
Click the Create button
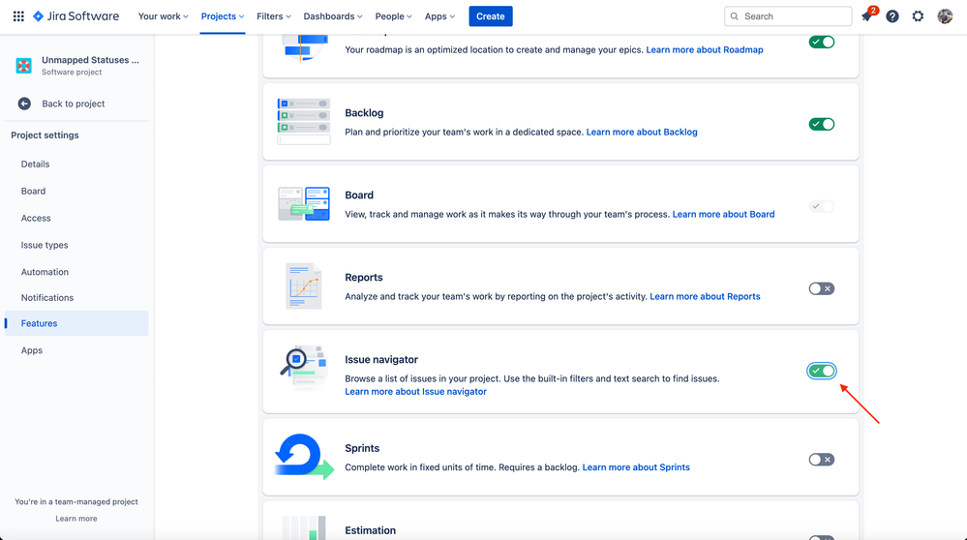pos(491,16)
